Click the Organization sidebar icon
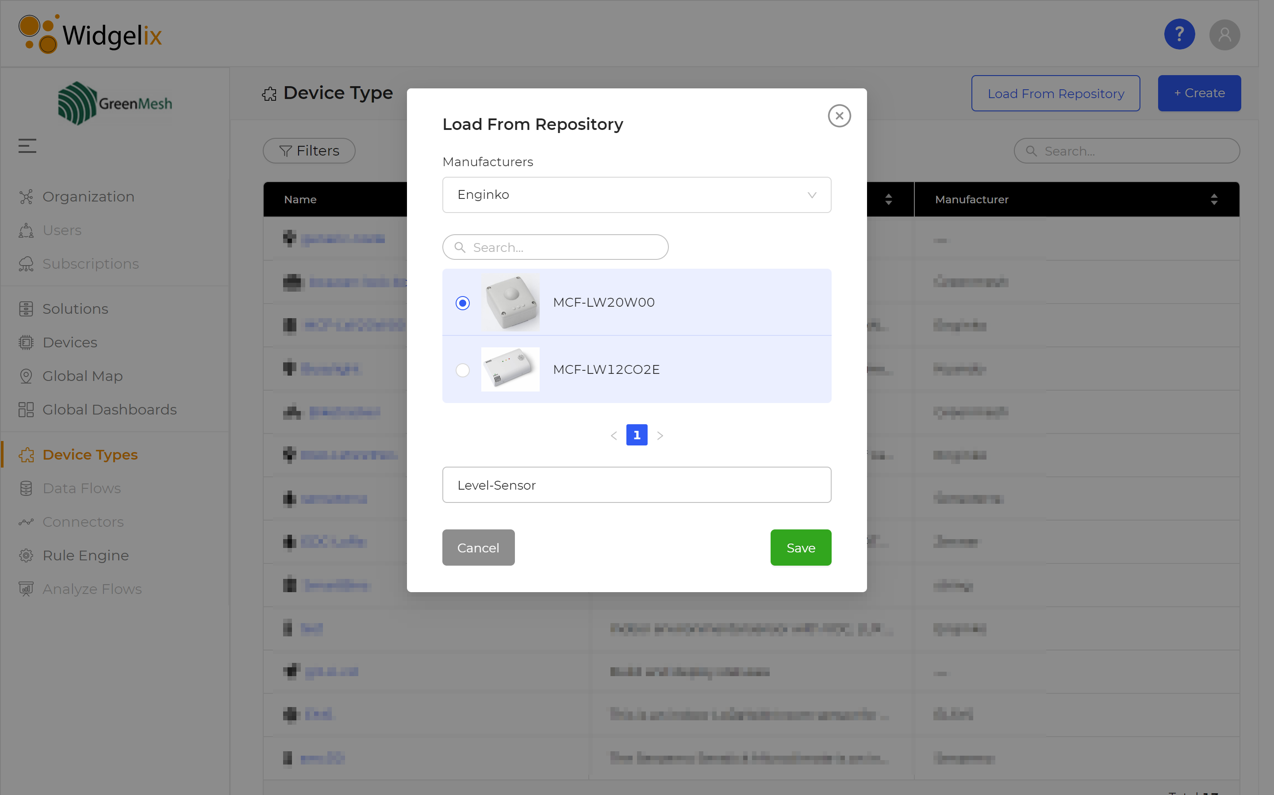Viewport: 1274px width, 795px height. [x=27, y=196]
